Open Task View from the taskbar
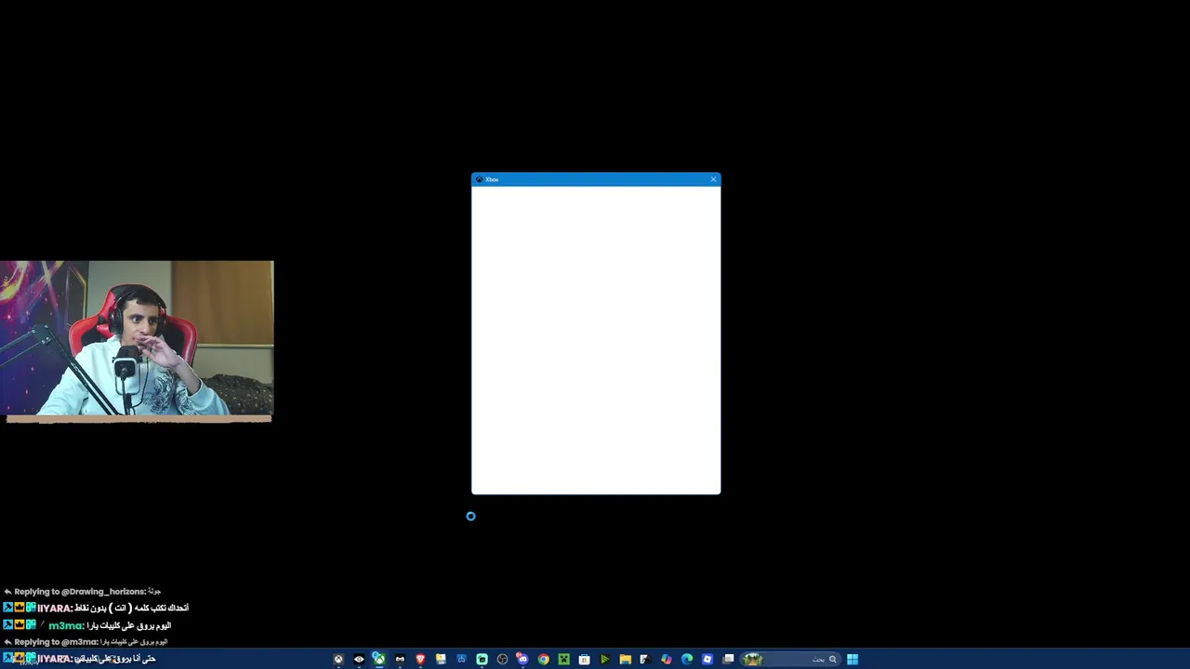 click(x=728, y=660)
